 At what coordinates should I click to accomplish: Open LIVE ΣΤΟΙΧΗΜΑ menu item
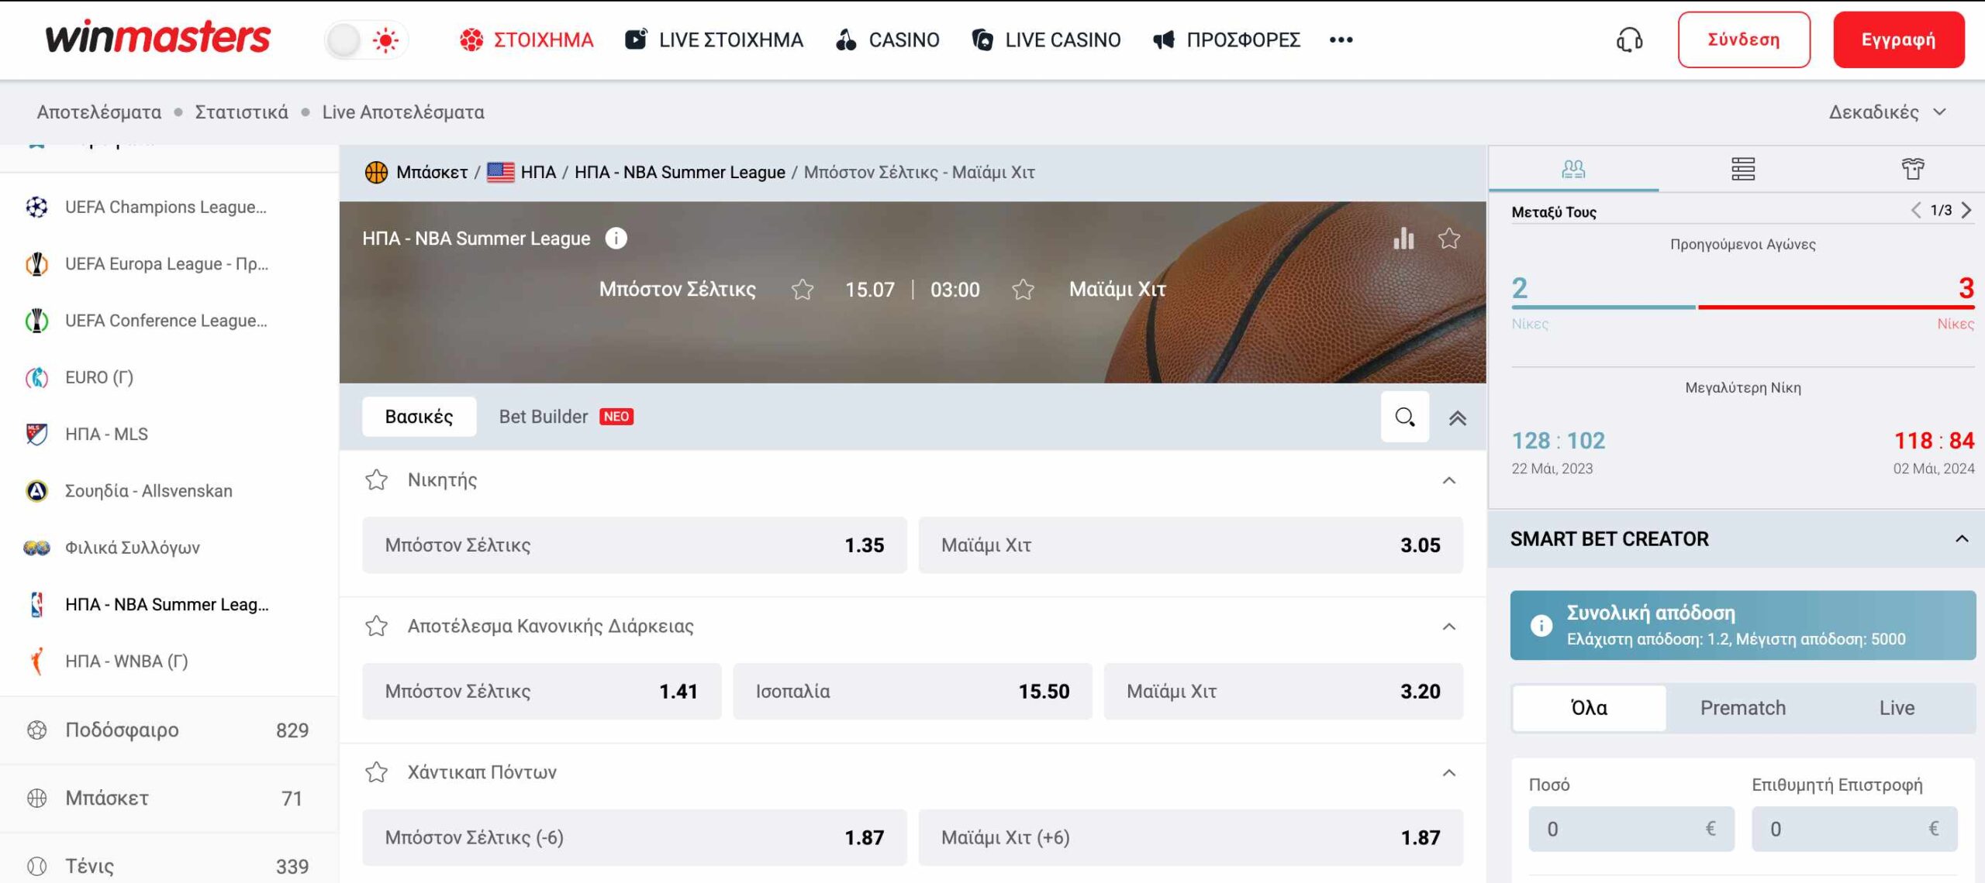pyautogui.click(x=714, y=40)
